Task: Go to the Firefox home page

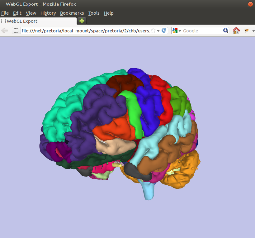Action: (236, 31)
